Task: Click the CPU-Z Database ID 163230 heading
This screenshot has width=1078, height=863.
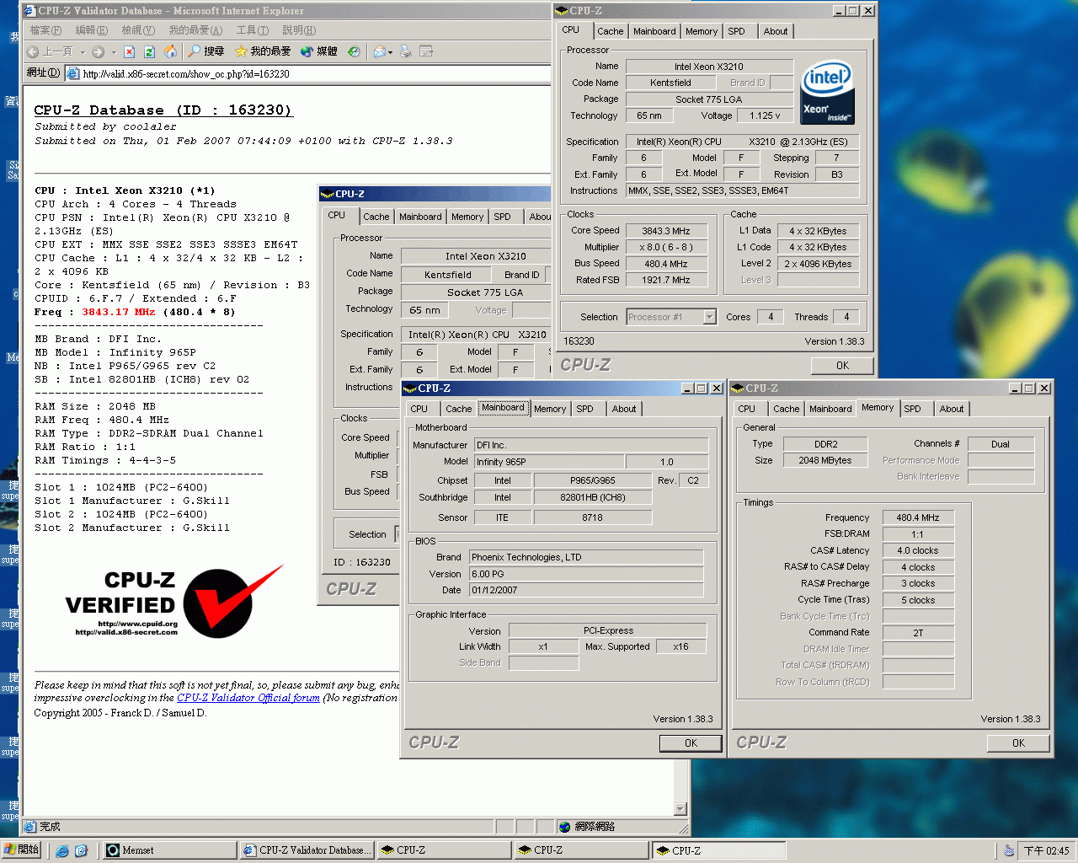Action: point(163,110)
